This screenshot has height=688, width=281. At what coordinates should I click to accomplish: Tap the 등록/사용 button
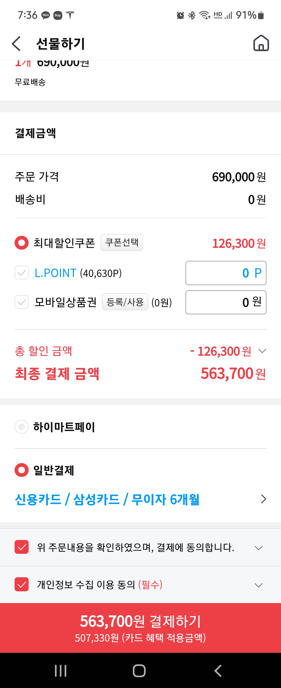(125, 302)
